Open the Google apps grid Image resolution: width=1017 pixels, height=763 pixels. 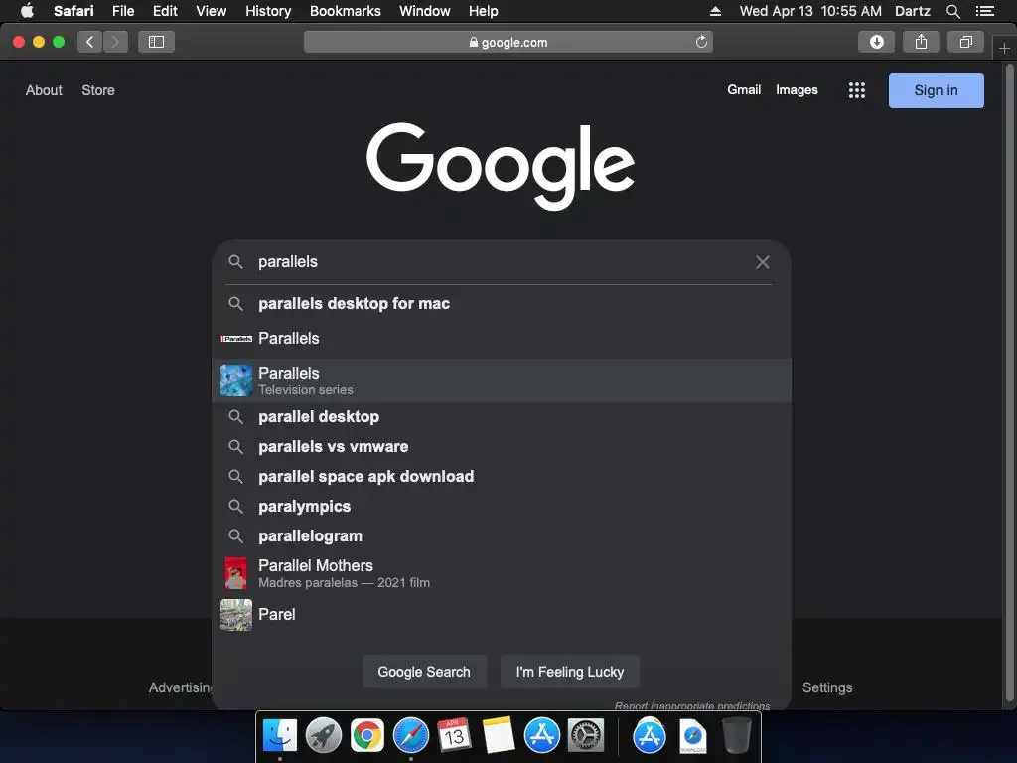pos(857,90)
